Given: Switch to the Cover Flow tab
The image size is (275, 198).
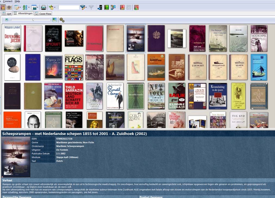Looking at the screenshot, I should [x=43, y=14].
